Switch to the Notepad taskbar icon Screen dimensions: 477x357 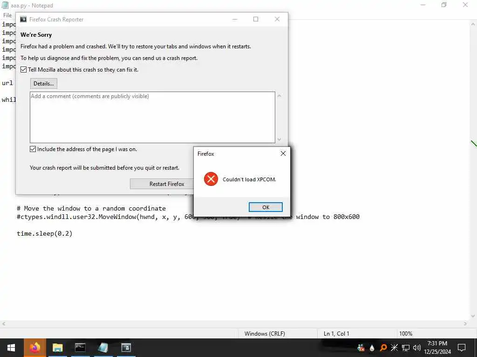pos(103,348)
